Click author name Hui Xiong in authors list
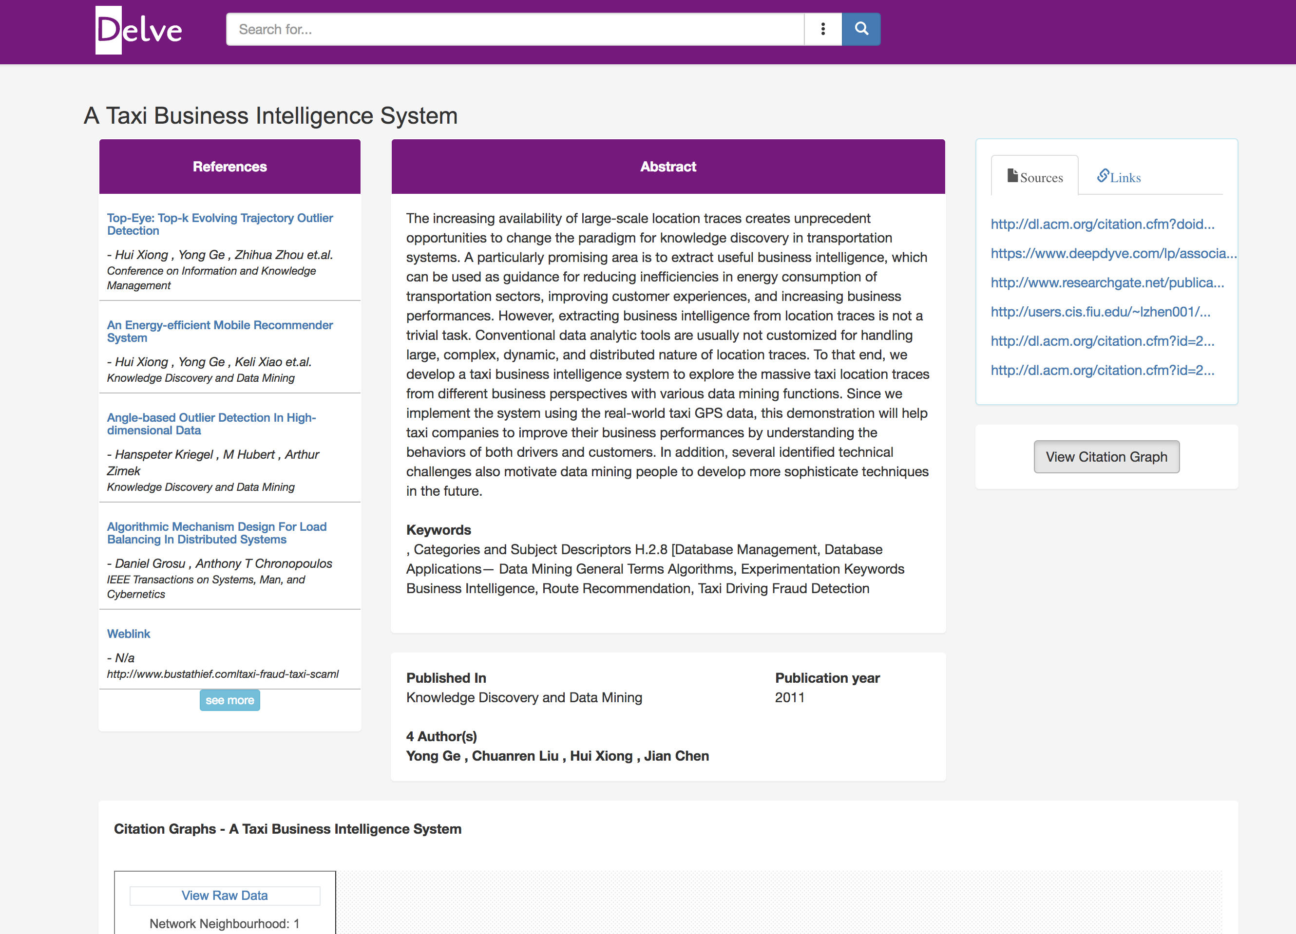1296x934 pixels. point(601,756)
